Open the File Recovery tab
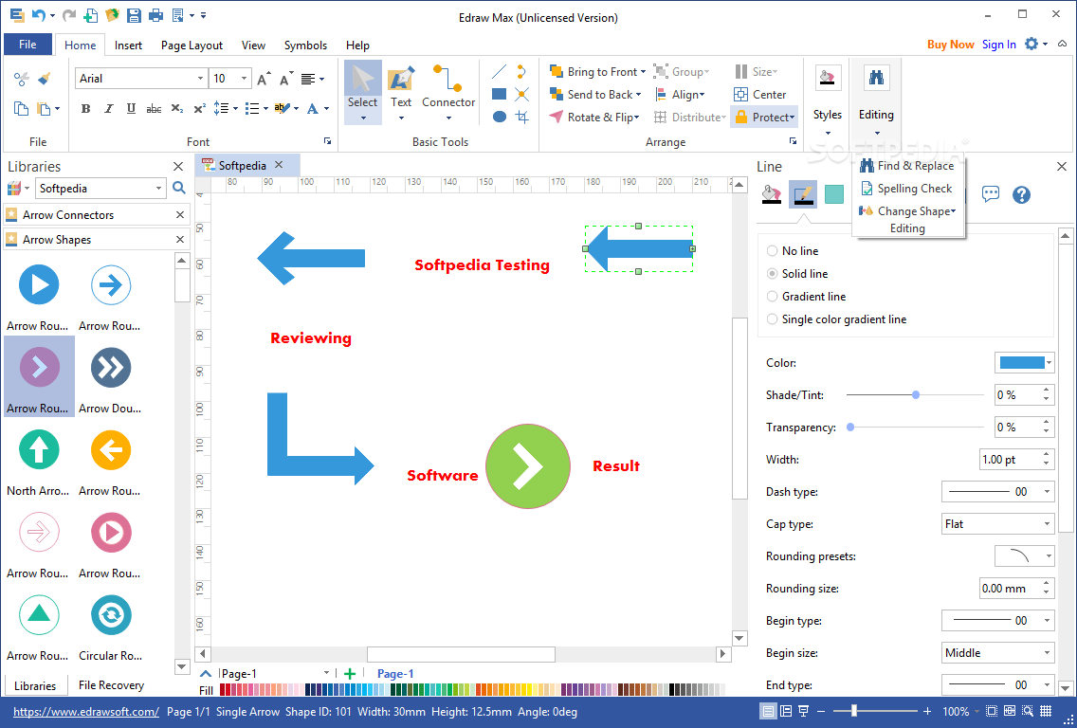This screenshot has width=1077, height=728. (x=111, y=684)
